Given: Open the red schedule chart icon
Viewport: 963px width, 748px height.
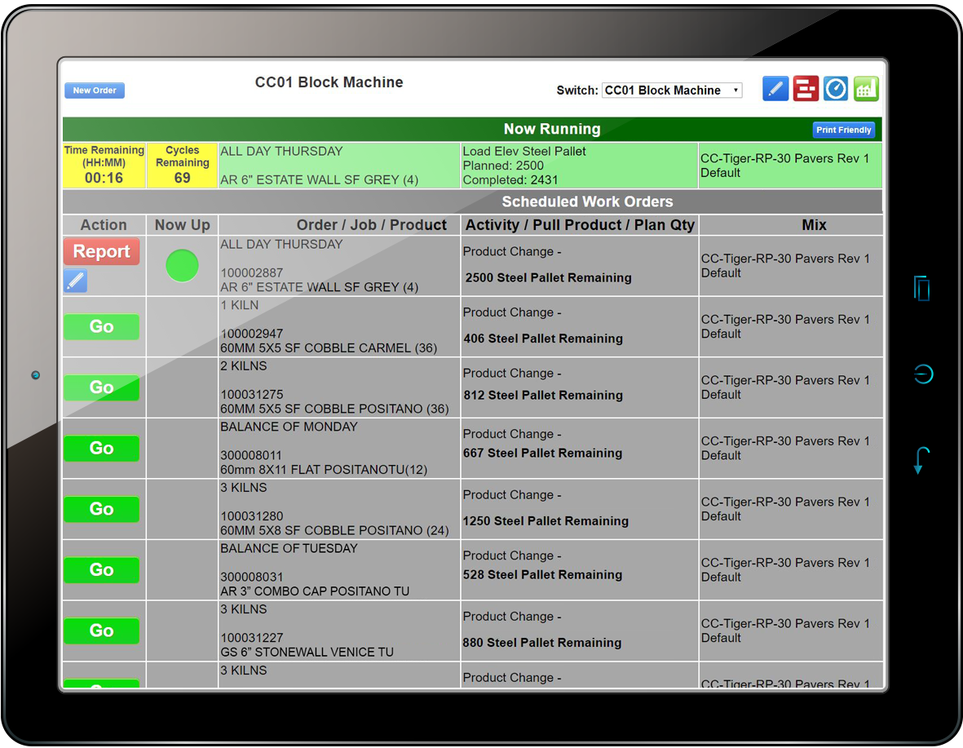Looking at the screenshot, I should pos(805,89).
